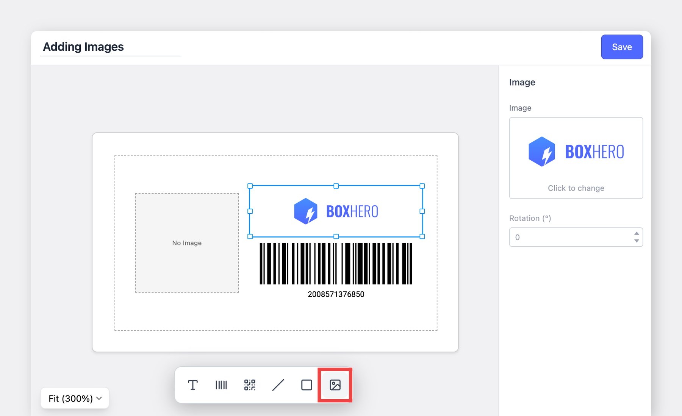Click the 'Adding Images' title field
The image size is (682, 416).
[110, 47]
